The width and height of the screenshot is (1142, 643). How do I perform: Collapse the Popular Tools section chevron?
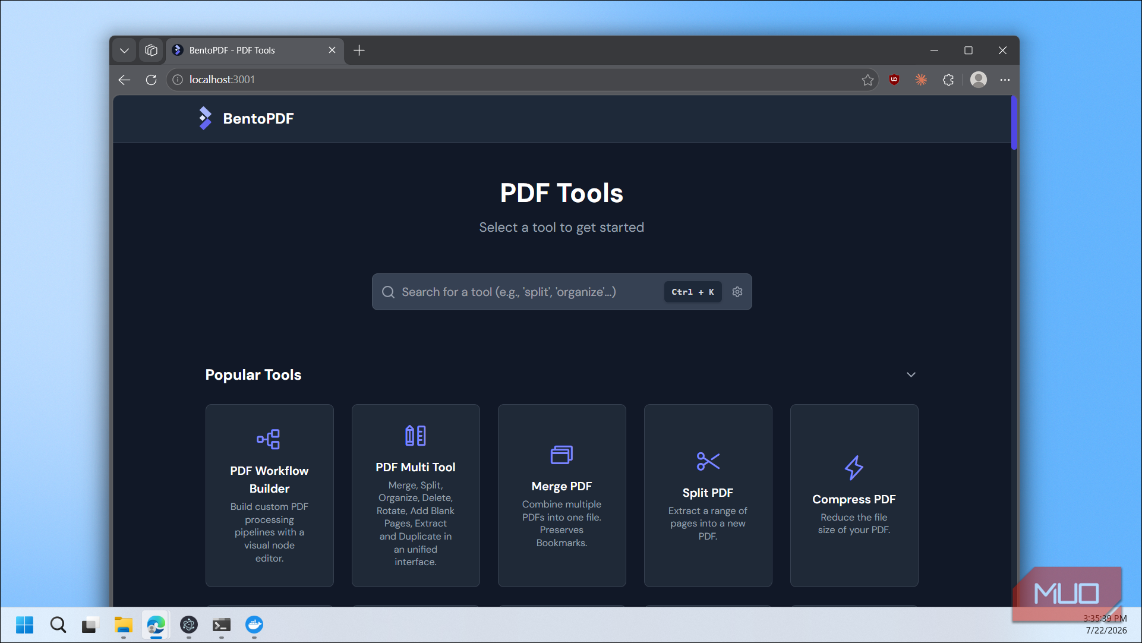[911, 374]
